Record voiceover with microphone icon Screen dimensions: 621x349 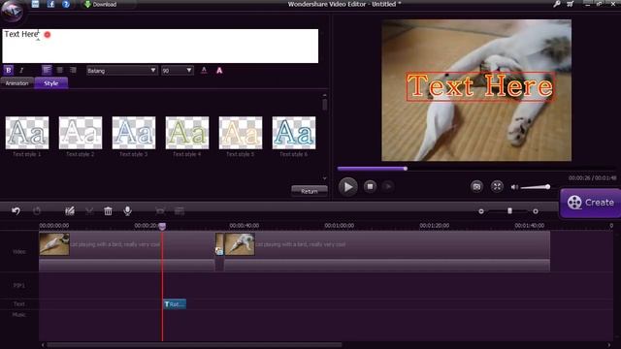pos(127,211)
